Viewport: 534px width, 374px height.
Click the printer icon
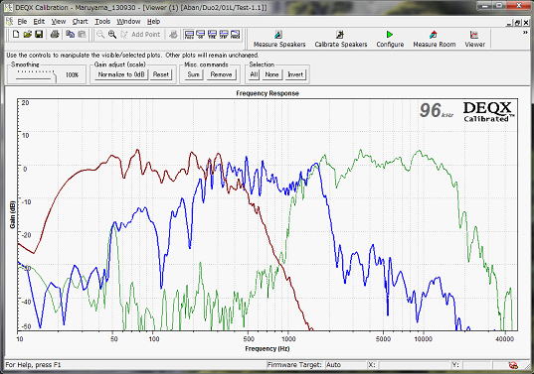pyautogui.click(x=55, y=35)
